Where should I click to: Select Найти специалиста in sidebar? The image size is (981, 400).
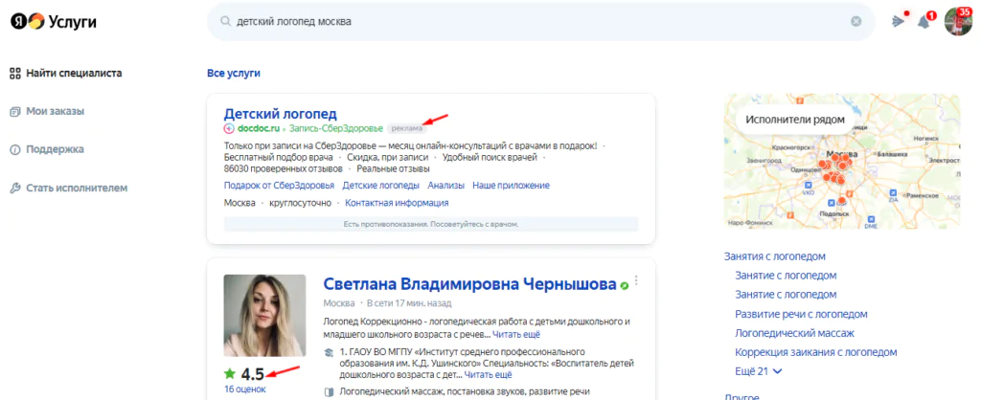pyautogui.click(x=74, y=73)
